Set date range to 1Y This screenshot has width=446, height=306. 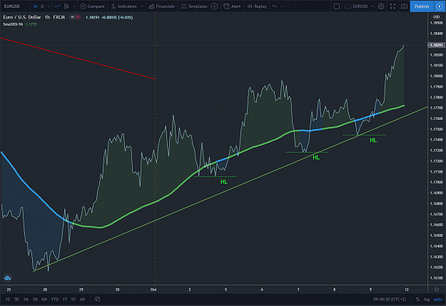pyautogui.click(x=65, y=299)
